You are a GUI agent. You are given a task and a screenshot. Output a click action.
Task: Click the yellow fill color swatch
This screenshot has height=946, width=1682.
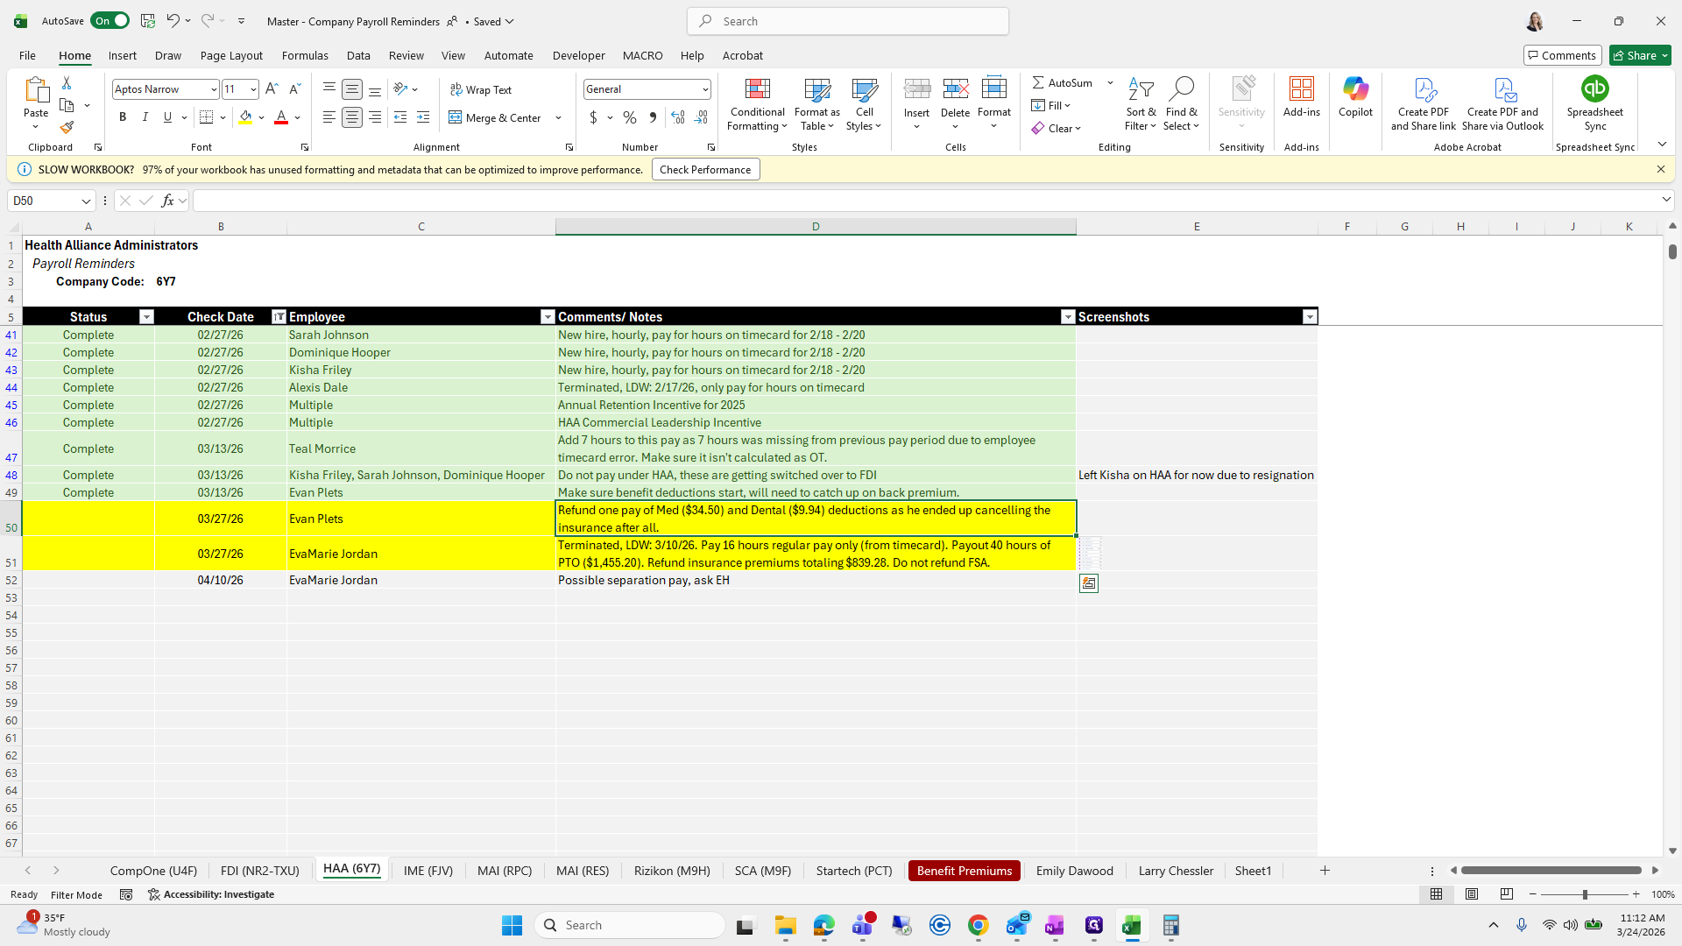[245, 117]
